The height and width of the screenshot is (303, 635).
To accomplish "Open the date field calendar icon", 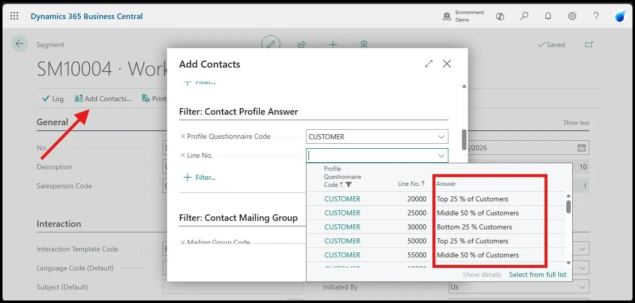I will pyautogui.click(x=581, y=148).
